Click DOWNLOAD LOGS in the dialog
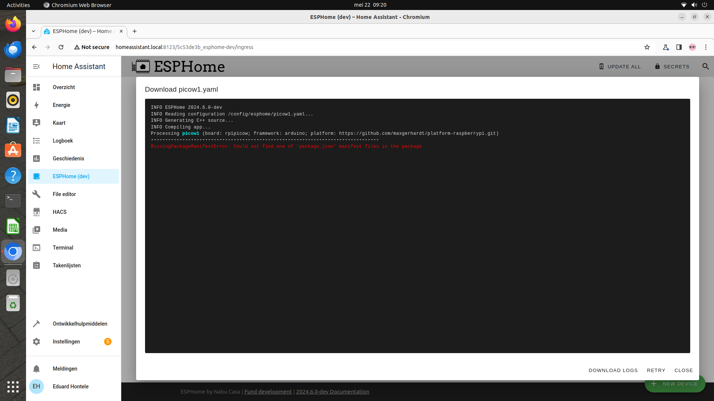Viewport: 714px width, 401px height. [x=613, y=371]
